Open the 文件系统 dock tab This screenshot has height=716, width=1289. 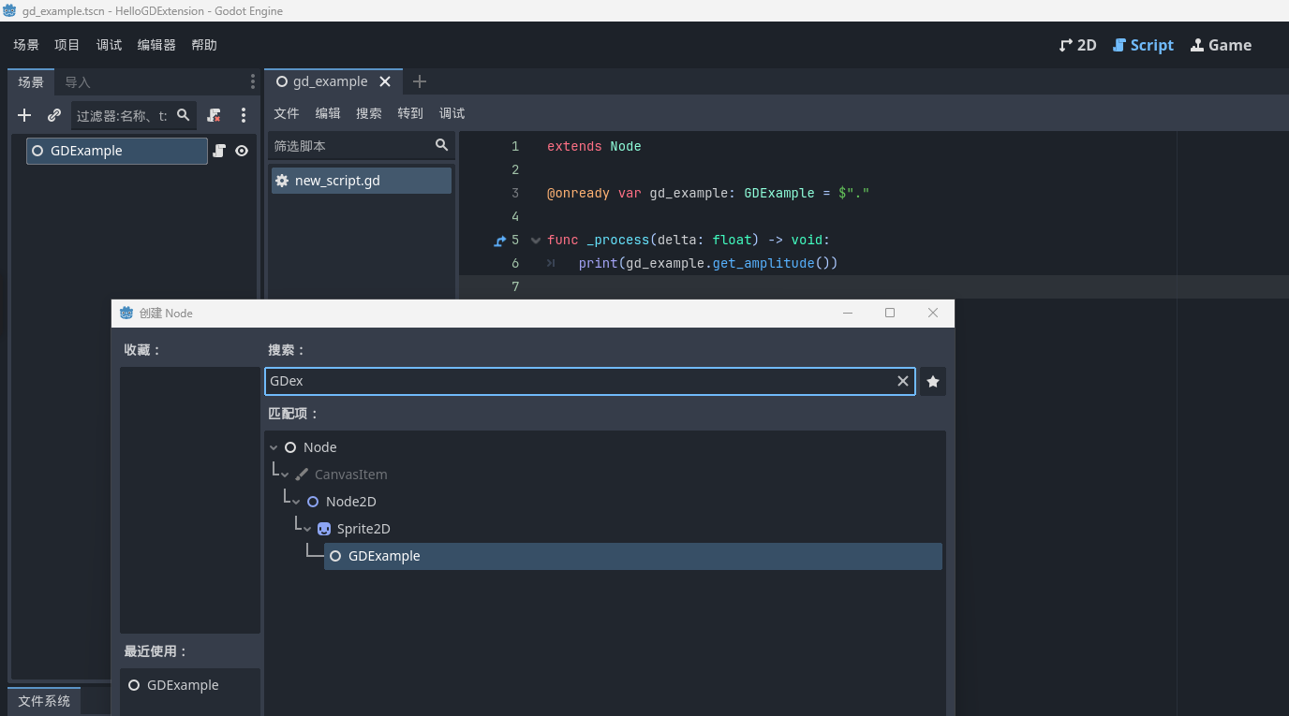44,701
